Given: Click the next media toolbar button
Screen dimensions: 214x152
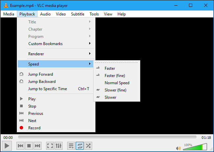Looking at the screenshot, I should coord(38,146).
